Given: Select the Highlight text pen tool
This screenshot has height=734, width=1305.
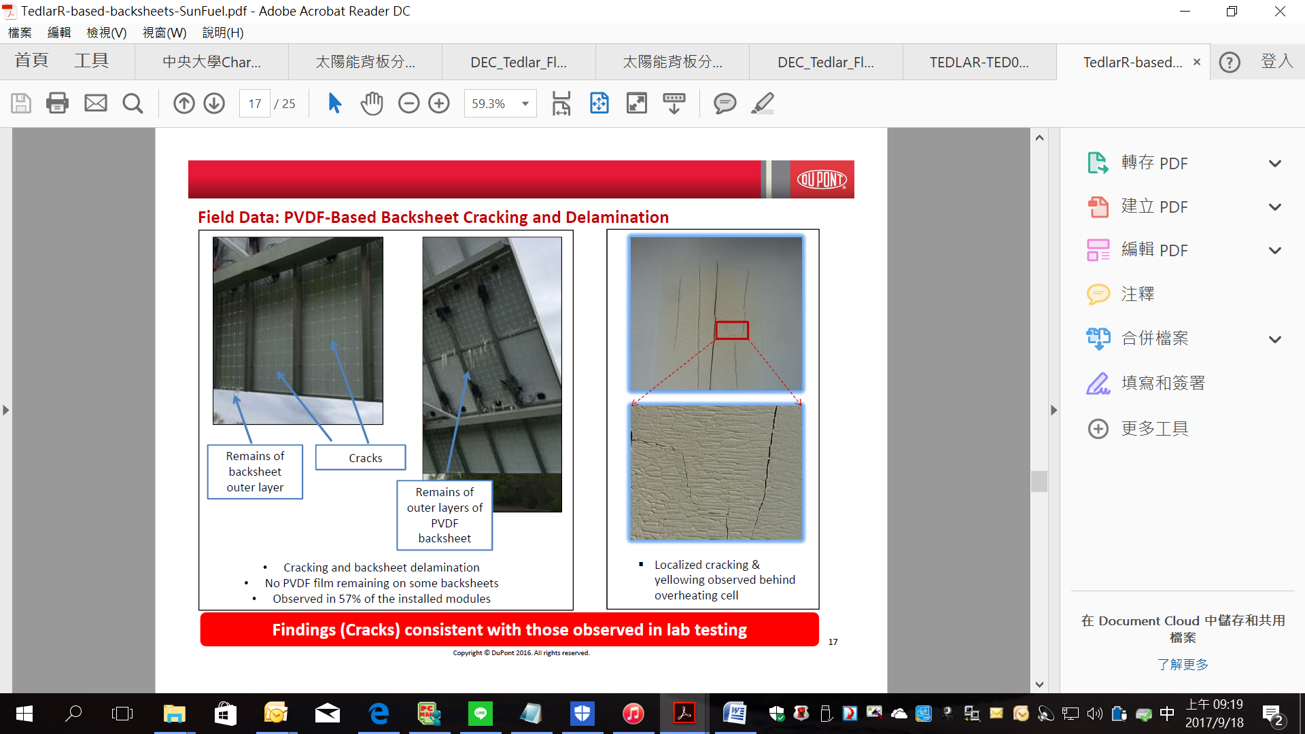Looking at the screenshot, I should [x=763, y=103].
